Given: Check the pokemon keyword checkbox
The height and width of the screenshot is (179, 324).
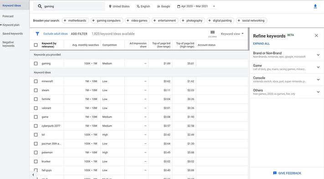Looking at the screenshot, I should click(36, 153).
